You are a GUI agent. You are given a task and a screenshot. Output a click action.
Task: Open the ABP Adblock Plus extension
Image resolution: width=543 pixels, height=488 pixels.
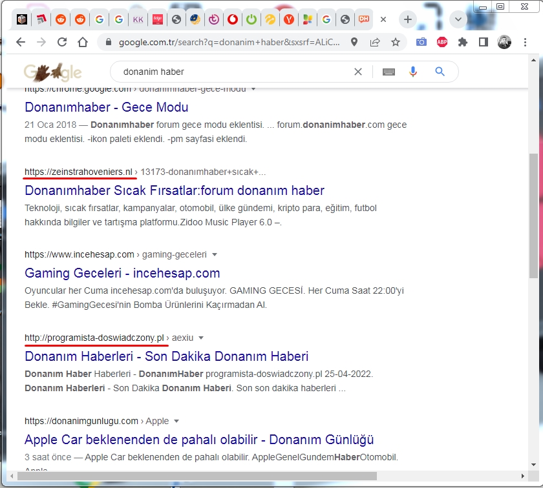[x=442, y=42]
